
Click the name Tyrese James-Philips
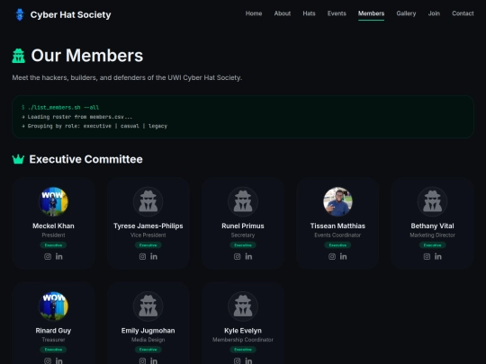click(x=148, y=226)
